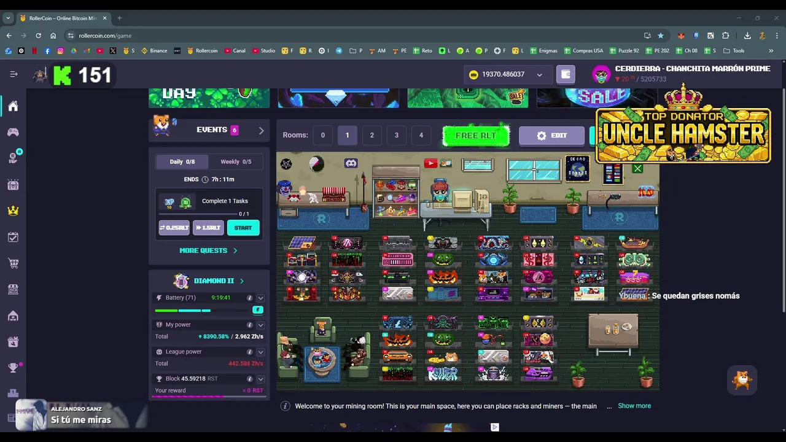Switch to the Weekly quests tab
This screenshot has width=786, height=442.
236,161
